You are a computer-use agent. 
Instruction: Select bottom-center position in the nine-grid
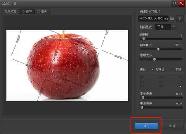(161, 86)
